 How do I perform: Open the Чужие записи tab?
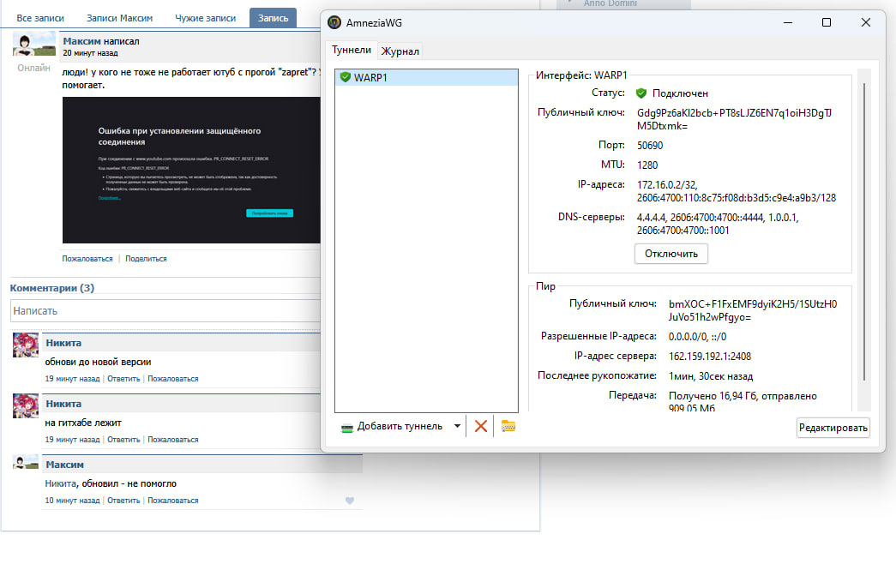point(205,18)
